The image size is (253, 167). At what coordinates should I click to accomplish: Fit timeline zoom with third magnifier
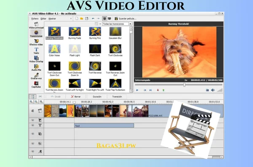coord(41,102)
